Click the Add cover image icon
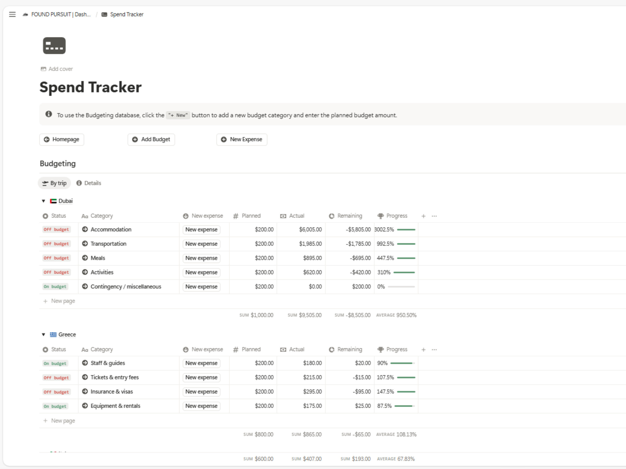 coord(43,69)
